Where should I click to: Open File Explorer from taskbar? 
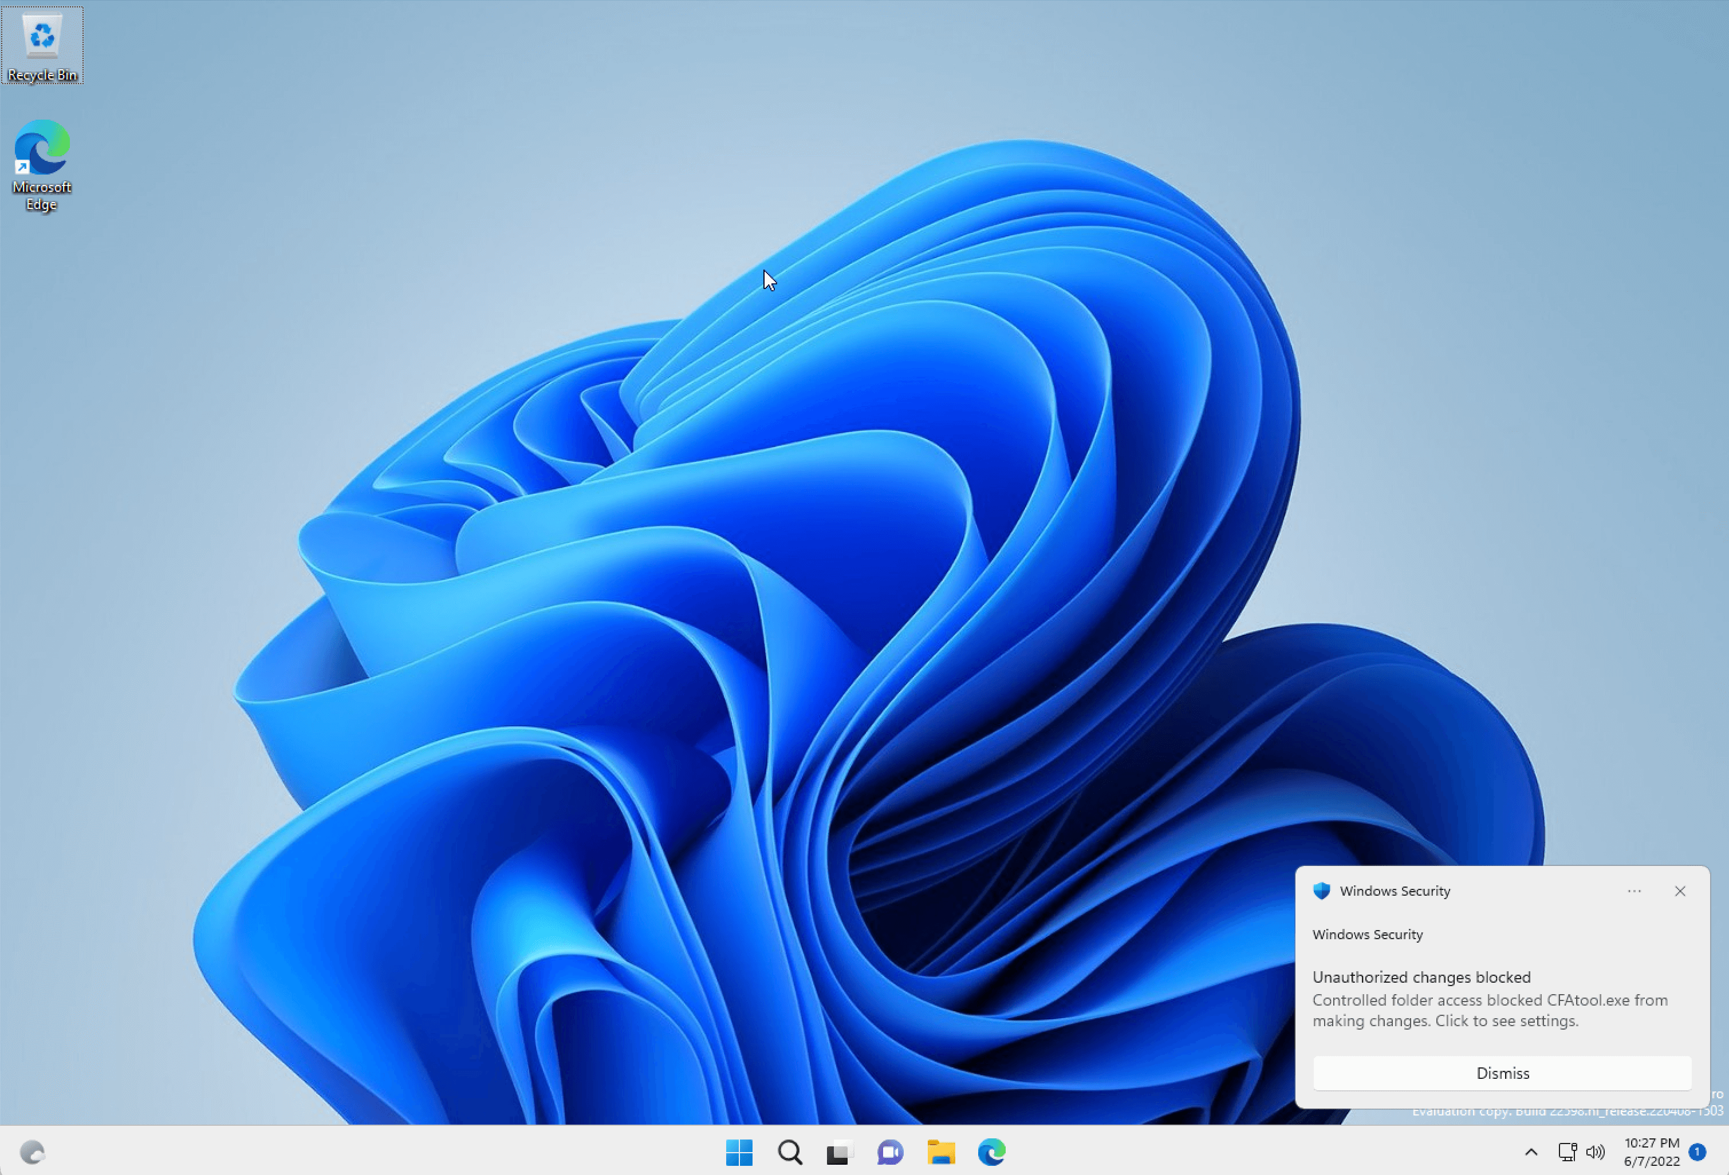pyautogui.click(x=940, y=1152)
